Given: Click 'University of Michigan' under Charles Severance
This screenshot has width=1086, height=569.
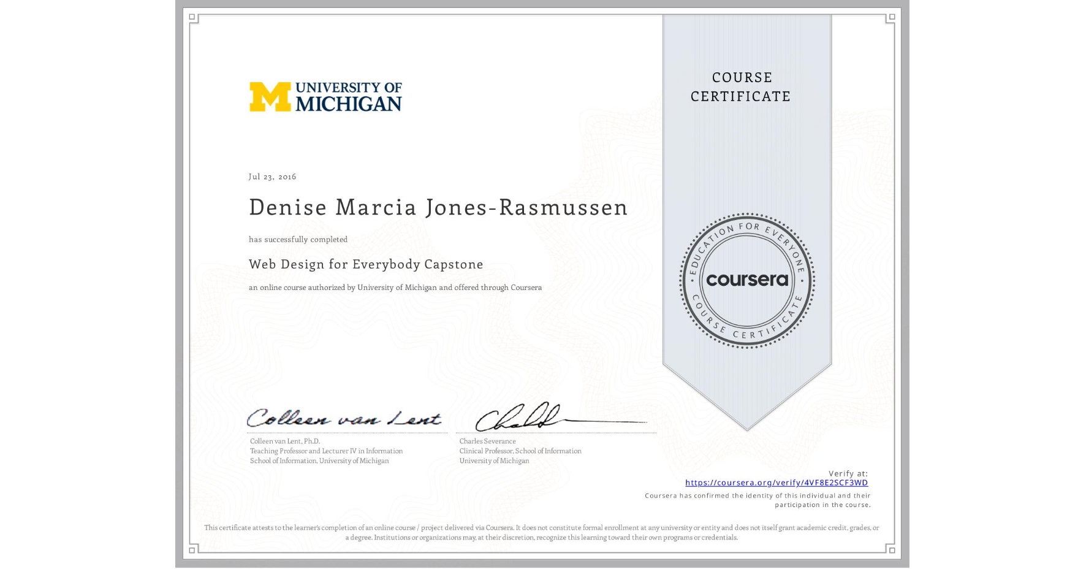Looking at the screenshot, I should pyautogui.click(x=494, y=460).
